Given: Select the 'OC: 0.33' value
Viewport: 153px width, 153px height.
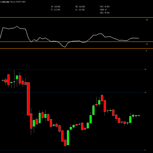Looking at the screenshot, I should click(x=105, y=7).
